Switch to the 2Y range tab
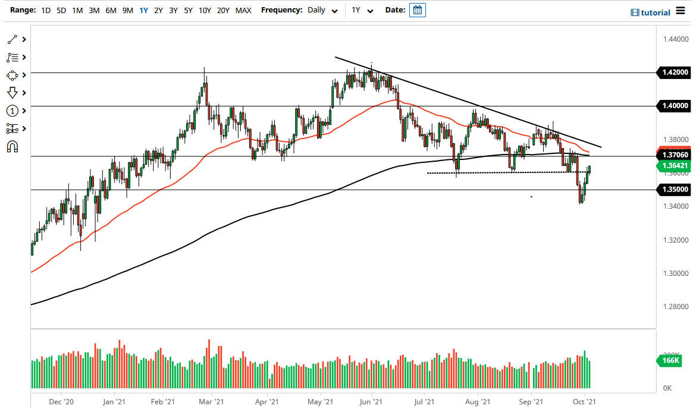Viewport: 696px width, 415px height. pos(159,10)
